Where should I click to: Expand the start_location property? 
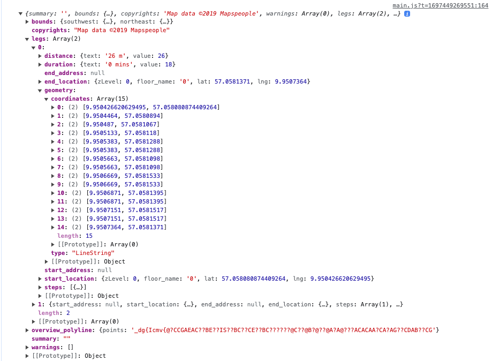(x=40, y=279)
